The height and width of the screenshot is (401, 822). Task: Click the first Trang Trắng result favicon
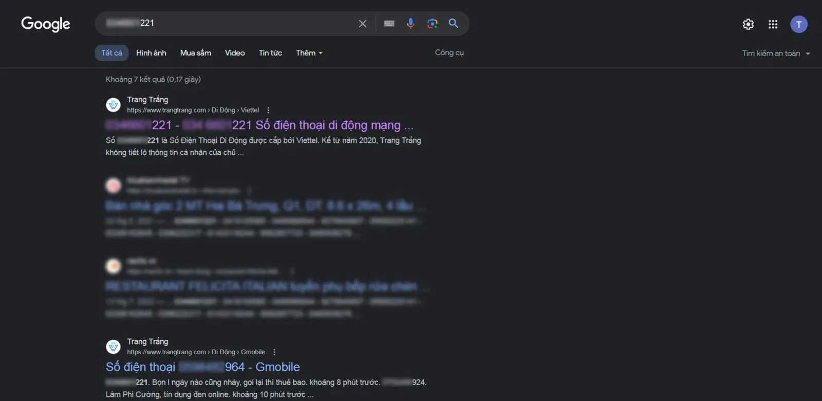(113, 105)
